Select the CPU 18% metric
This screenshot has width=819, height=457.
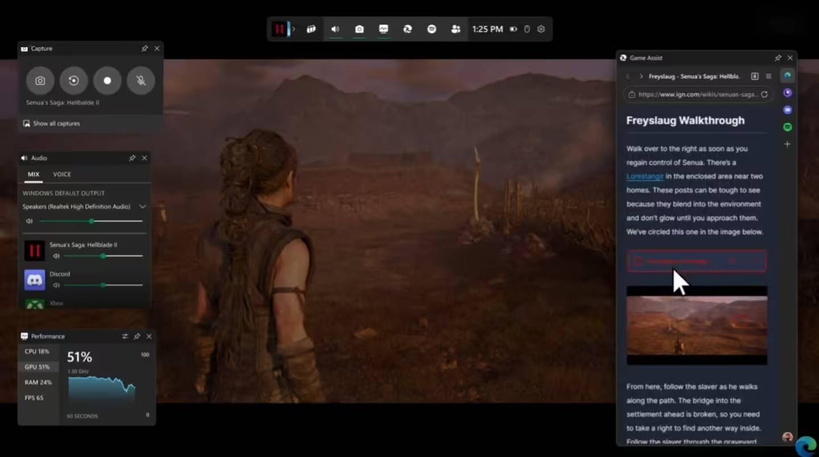[38, 352]
